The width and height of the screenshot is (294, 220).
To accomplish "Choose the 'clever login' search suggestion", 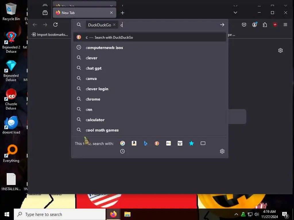I will (150, 89).
